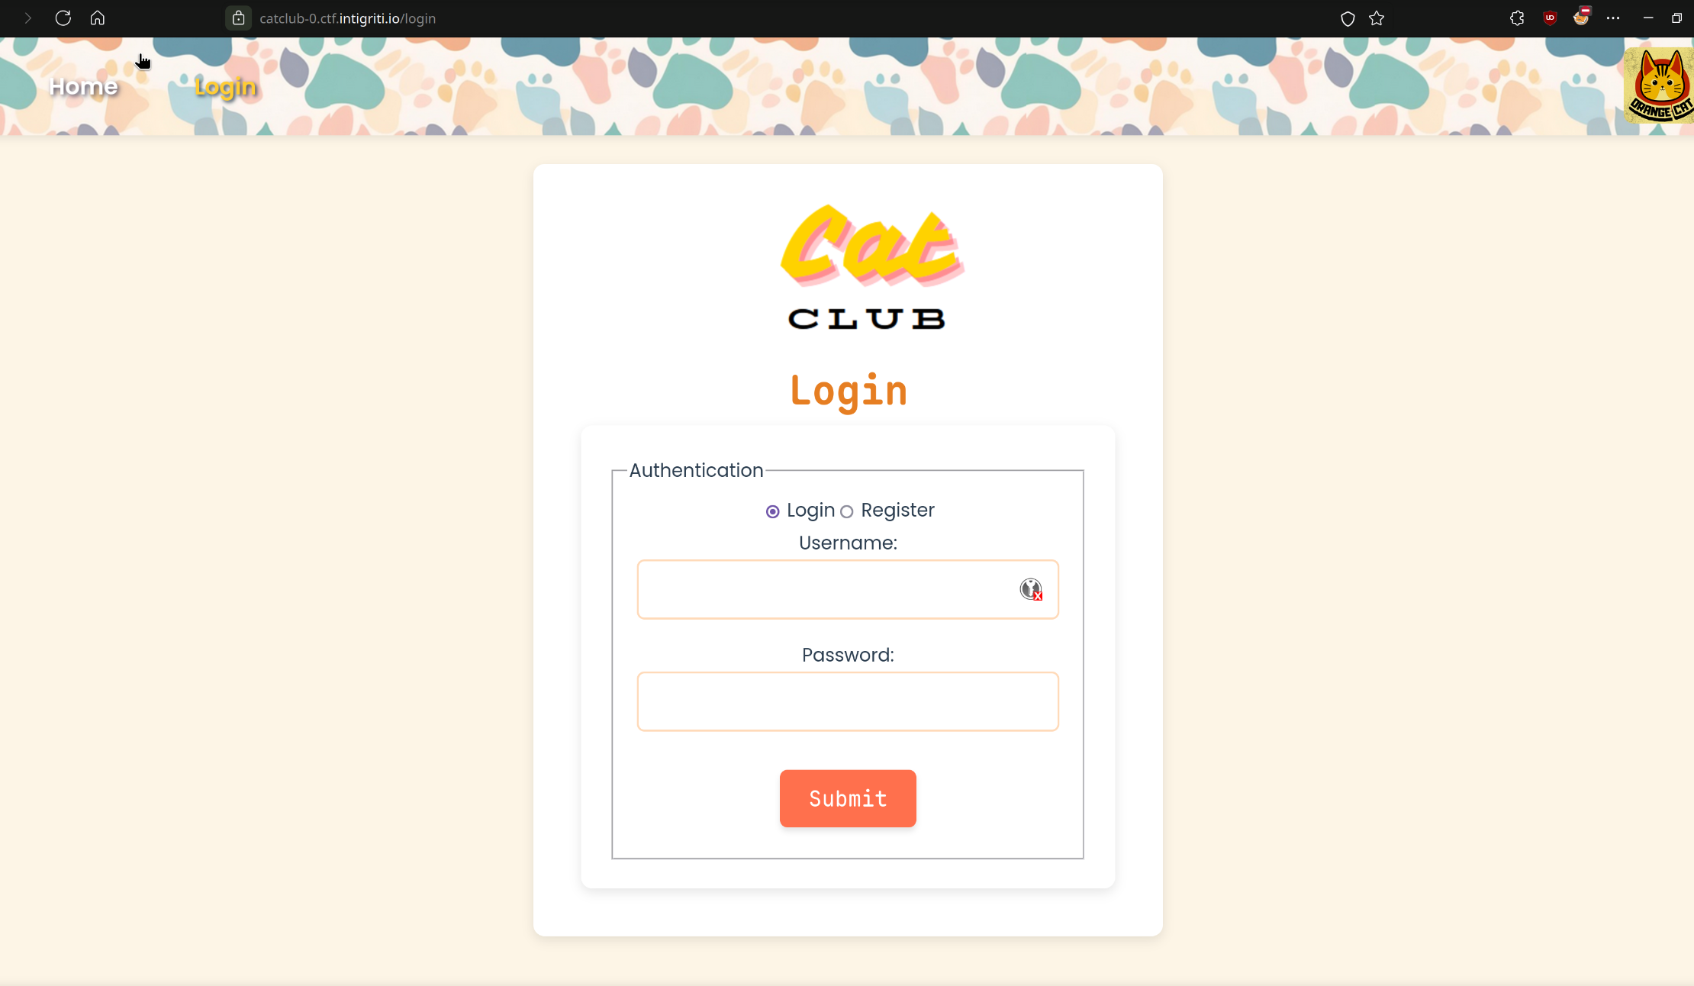Screen dimensions: 1694x986
Task: Click the clear username field icon
Action: 1029,589
